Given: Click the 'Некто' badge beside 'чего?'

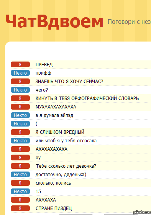Looking at the screenshot, I should pos(20,90).
